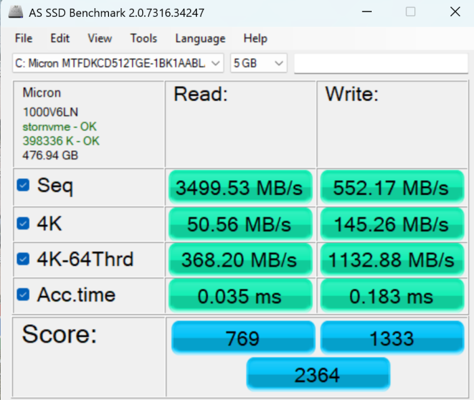Disable the 4K-64Thrd test checkbox

(x=23, y=259)
